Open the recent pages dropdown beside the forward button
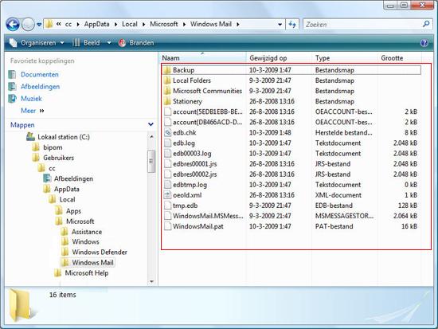This screenshot has width=438, height=329. pyautogui.click(x=39, y=25)
